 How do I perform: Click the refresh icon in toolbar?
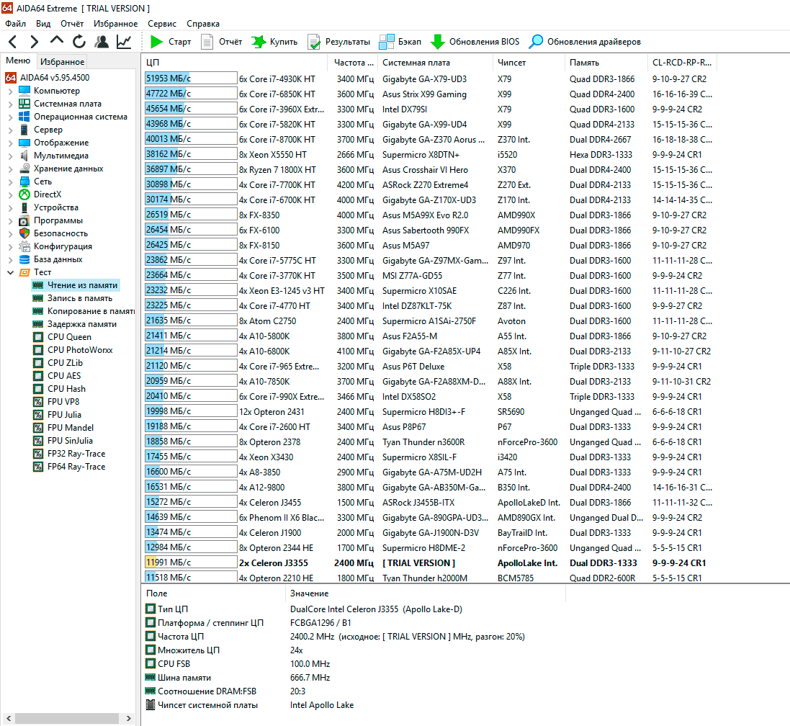click(x=78, y=42)
